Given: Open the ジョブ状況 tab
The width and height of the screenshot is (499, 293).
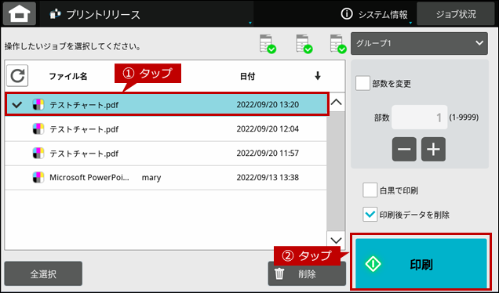Looking at the screenshot, I should tap(455, 14).
